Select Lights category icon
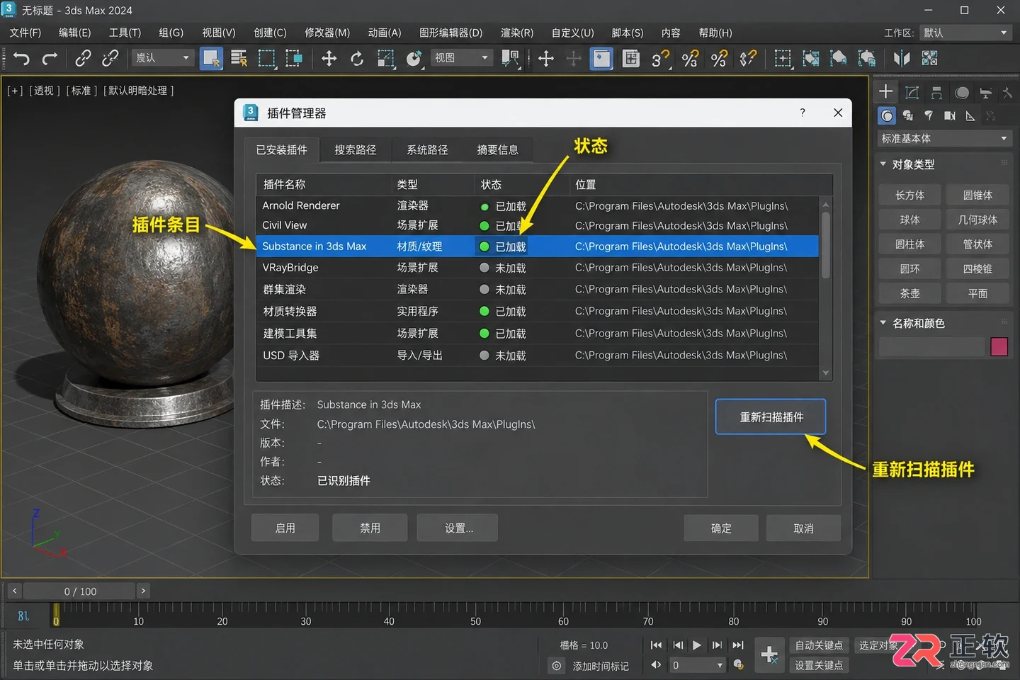 point(929,115)
